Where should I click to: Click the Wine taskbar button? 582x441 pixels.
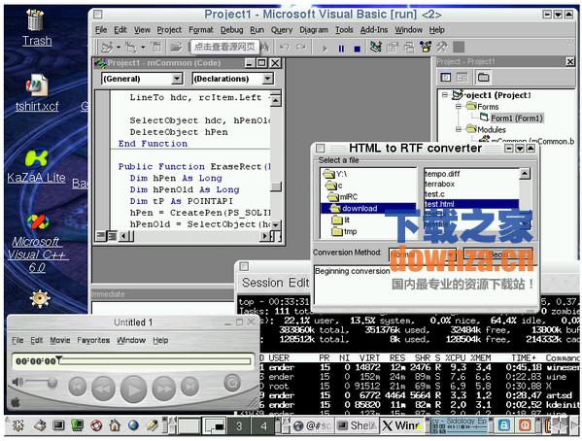(401, 425)
